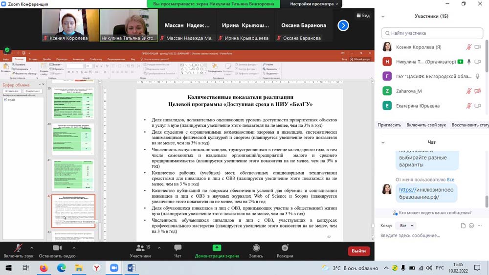Open chat more options ellipsis
The width and height of the screenshot is (489, 275).
(480, 226)
